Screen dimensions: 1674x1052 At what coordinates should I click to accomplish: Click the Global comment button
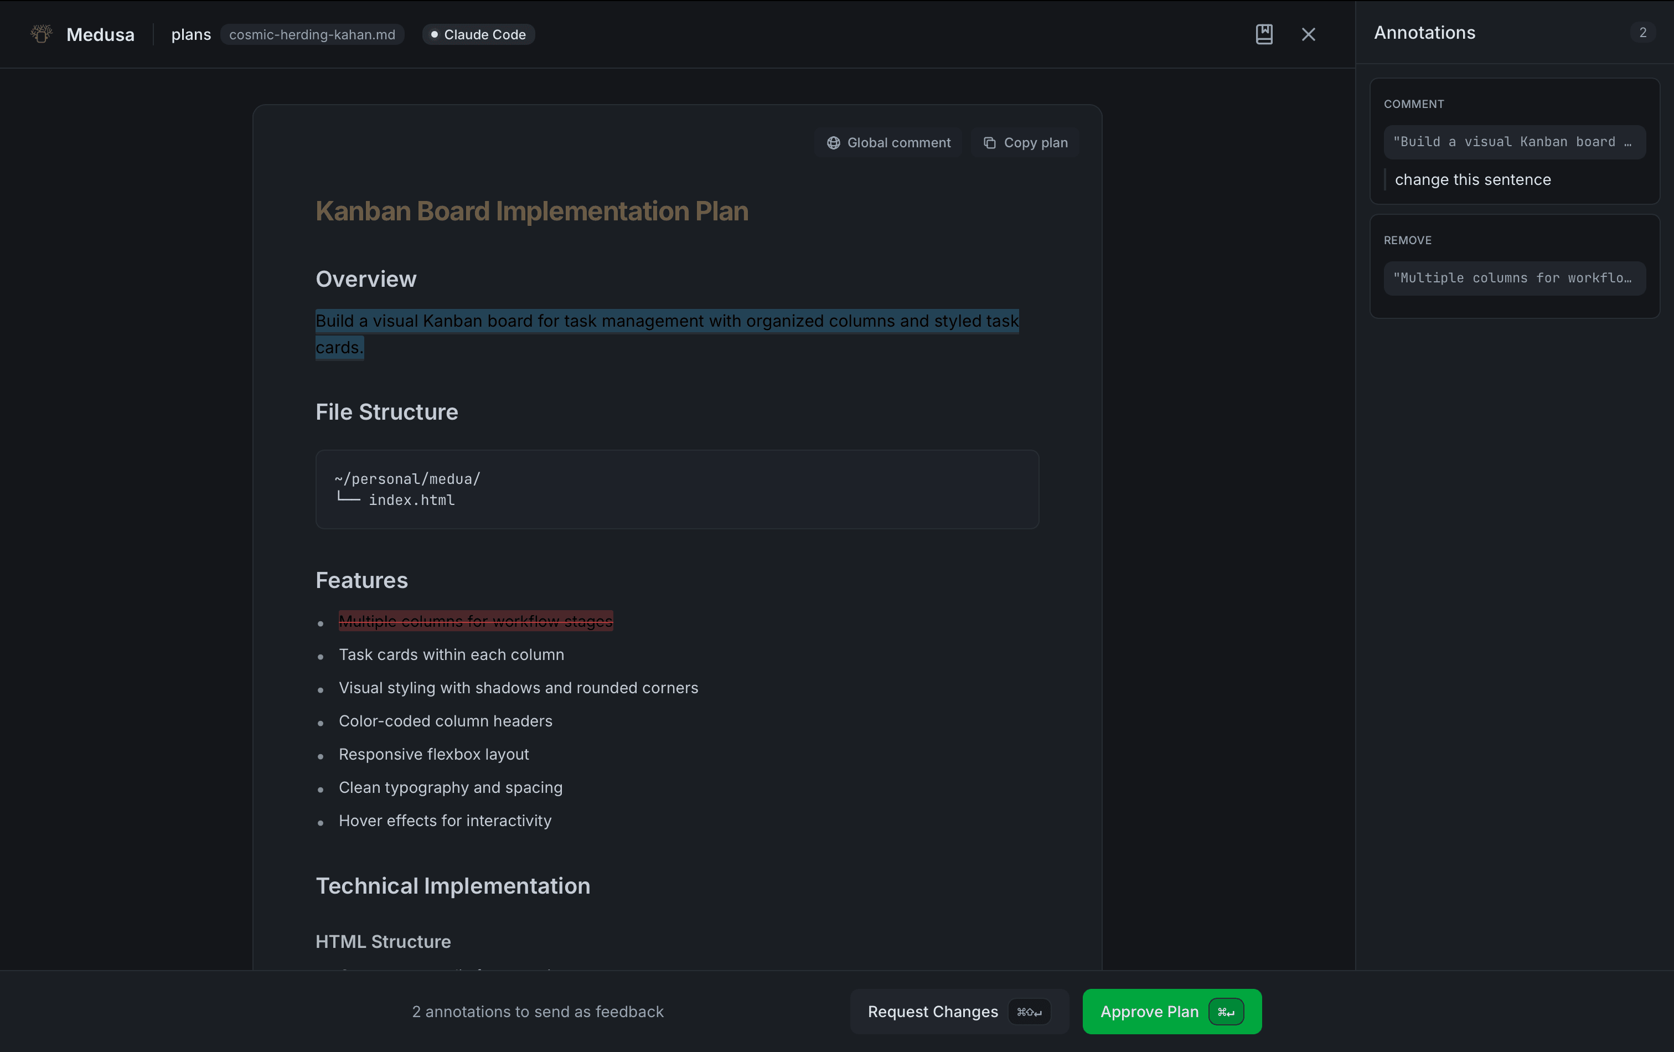[888, 142]
